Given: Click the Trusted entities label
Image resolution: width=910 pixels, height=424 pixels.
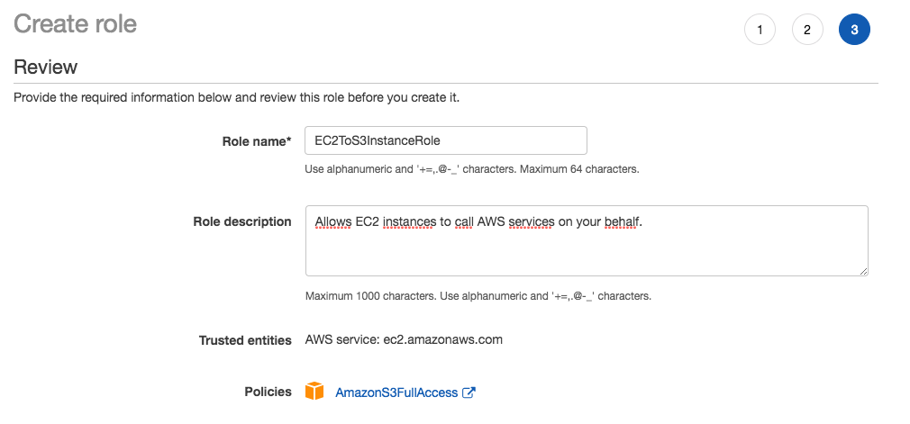Looking at the screenshot, I should [245, 340].
